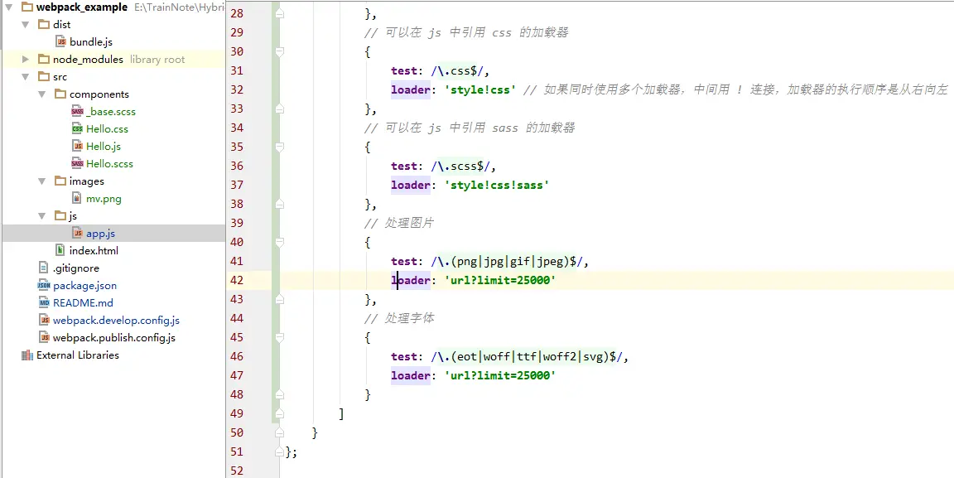Click the node_modules folder icon
Screen dimensions: 954x478
(x=43, y=60)
